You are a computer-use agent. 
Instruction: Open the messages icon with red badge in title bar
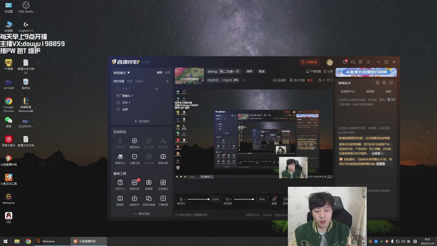[345, 62]
